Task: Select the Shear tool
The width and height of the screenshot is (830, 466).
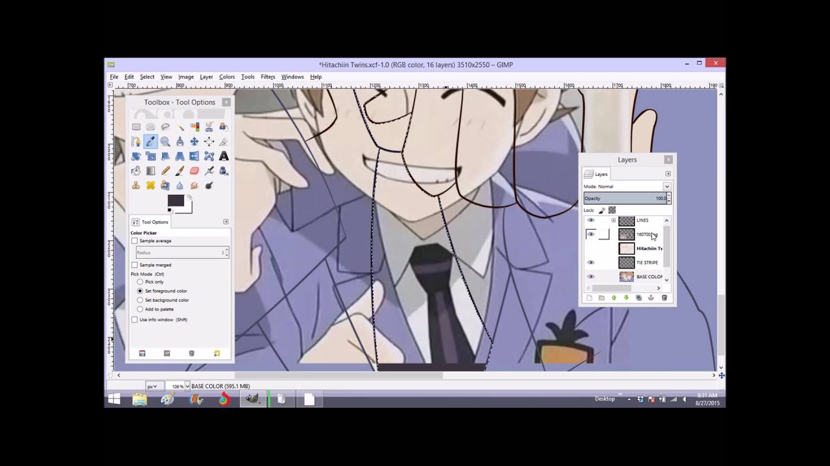Action: (x=165, y=156)
